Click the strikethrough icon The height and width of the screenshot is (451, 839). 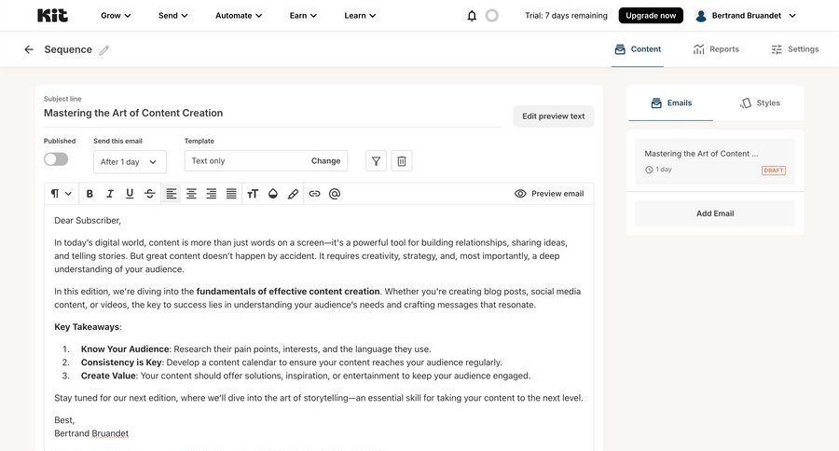150,194
